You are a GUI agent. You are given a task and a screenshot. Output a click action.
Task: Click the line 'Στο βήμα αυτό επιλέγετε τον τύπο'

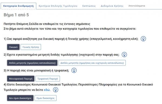click(70, 28)
